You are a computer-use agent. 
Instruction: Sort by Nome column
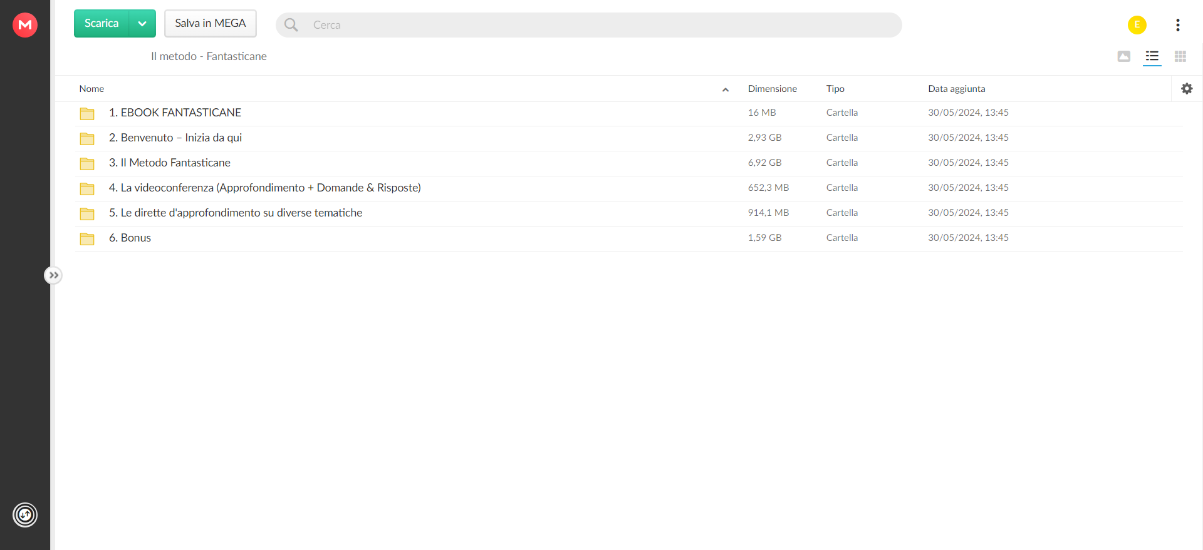[x=91, y=89]
